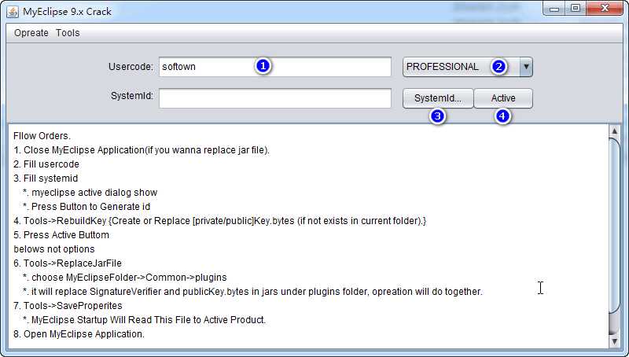Click the line '7. Tools->SaveProperites'
This screenshot has width=629, height=357.
[68, 306]
